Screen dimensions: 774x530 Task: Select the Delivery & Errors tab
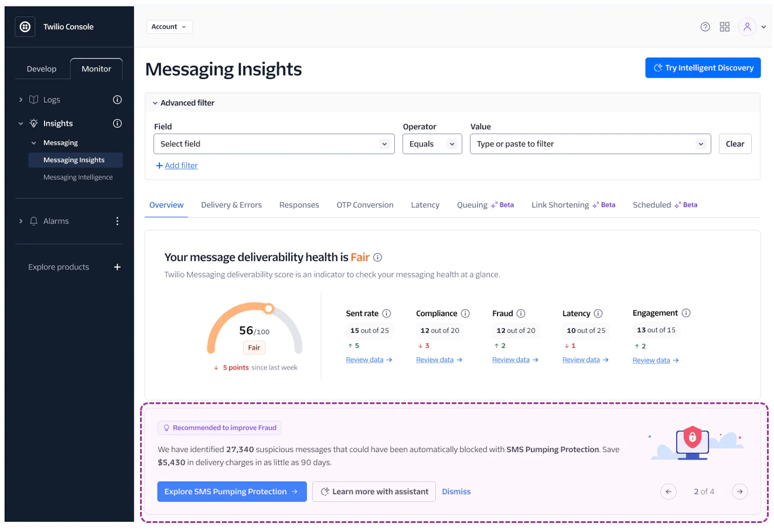point(231,205)
